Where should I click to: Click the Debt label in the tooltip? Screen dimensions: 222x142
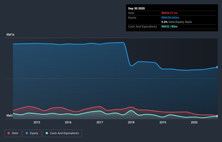pyautogui.click(x=131, y=13)
